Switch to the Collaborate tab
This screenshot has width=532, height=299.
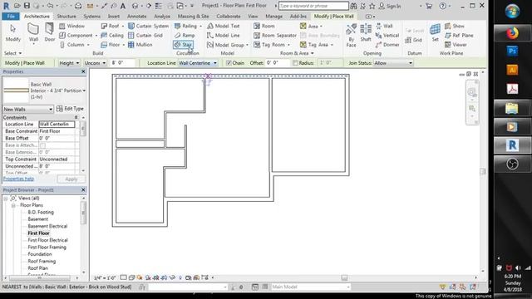(229, 17)
